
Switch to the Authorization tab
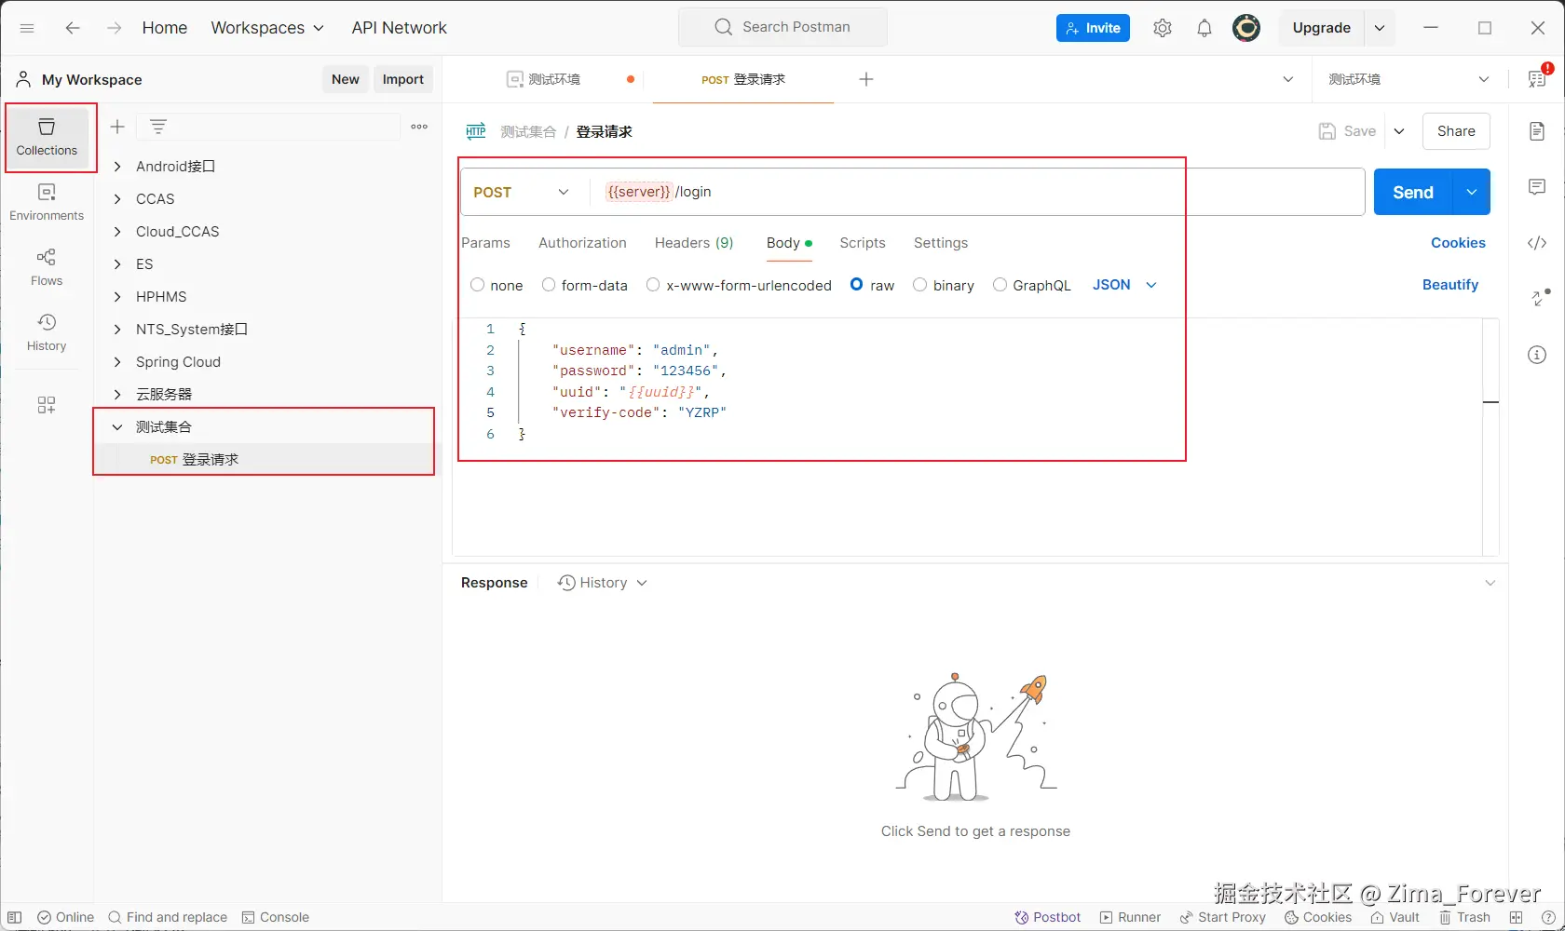click(x=582, y=243)
